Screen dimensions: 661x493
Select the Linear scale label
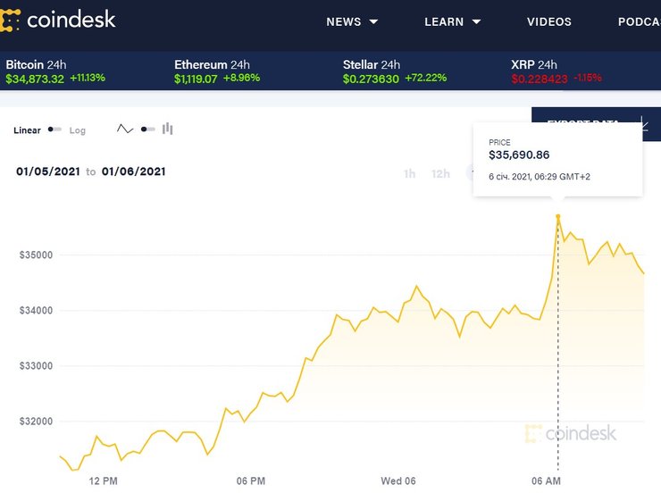[27, 130]
